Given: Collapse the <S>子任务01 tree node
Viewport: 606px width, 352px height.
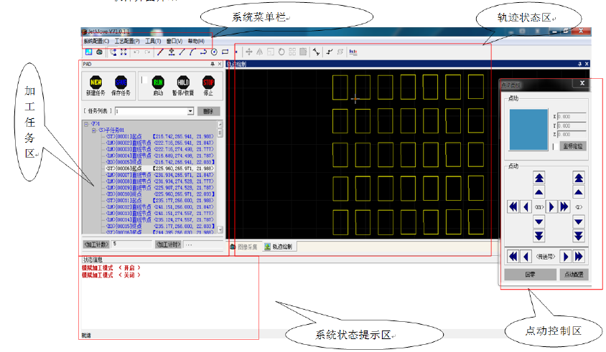Looking at the screenshot, I should [x=94, y=130].
